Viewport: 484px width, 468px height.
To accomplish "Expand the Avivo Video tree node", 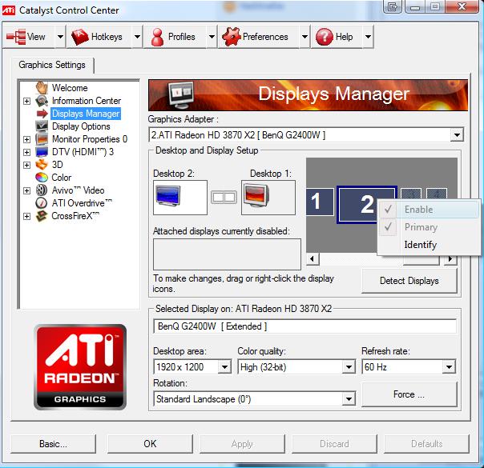I will [x=27, y=190].
